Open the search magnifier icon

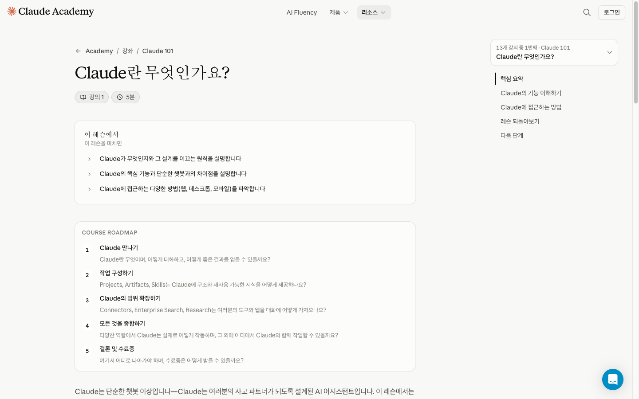[587, 12]
